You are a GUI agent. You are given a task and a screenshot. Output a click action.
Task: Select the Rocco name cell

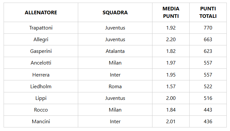(x=41, y=110)
